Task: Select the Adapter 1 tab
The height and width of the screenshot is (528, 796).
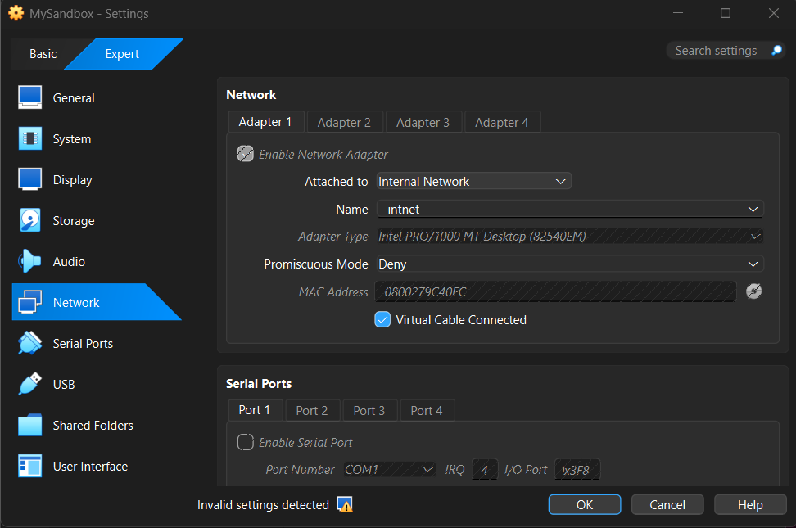Action: pyautogui.click(x=265, y=122)
